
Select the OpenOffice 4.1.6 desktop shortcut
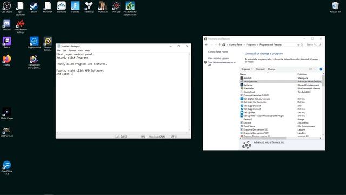tap(6, 168)
